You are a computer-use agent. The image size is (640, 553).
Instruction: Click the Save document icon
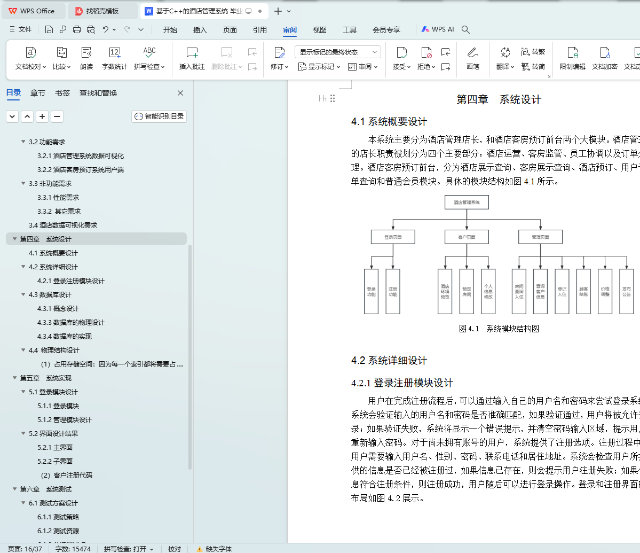49,29
